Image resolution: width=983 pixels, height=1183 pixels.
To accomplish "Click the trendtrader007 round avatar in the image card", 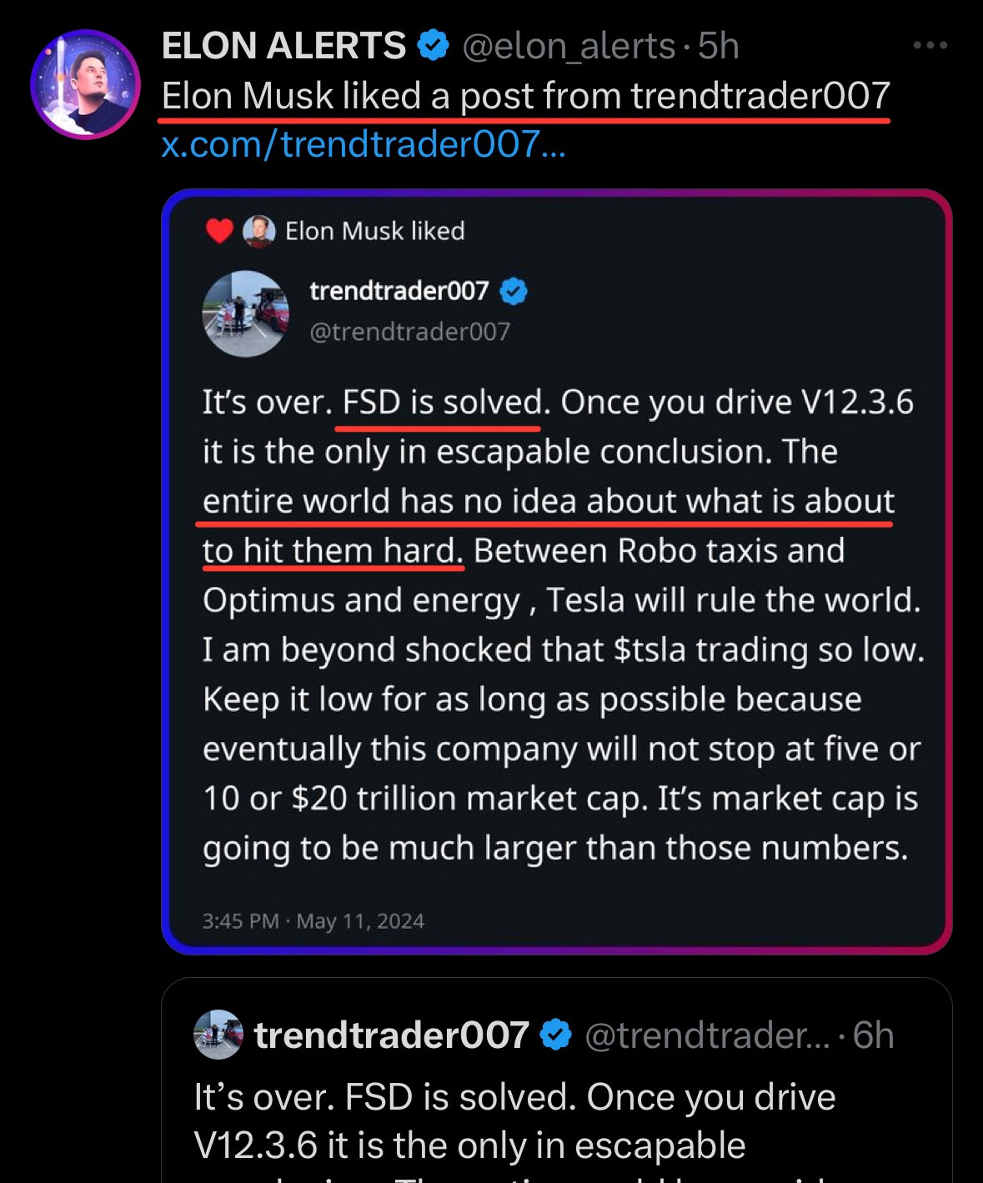I will pyautogui.click(x=245, y=313).
